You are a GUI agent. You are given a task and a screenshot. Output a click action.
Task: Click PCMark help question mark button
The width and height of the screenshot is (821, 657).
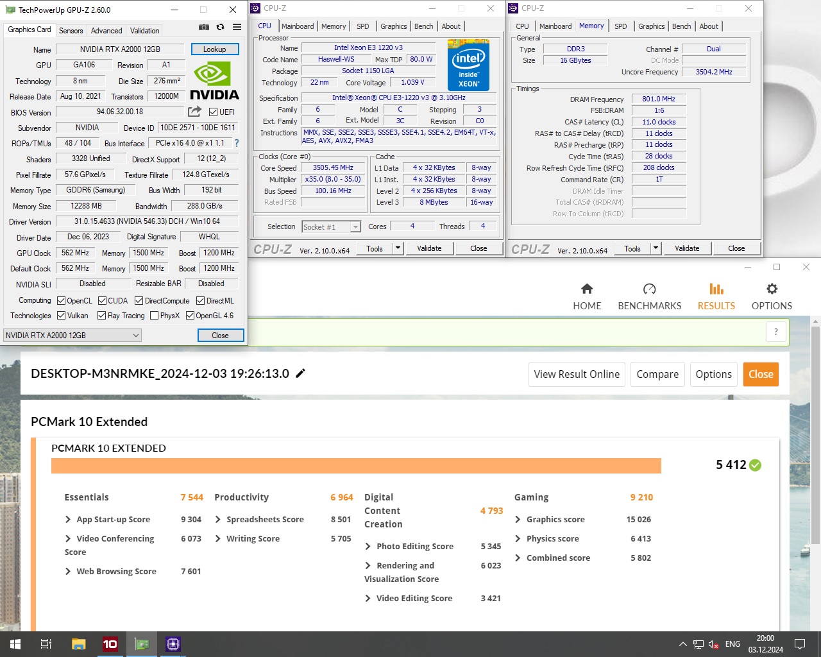tap(776, 332)
